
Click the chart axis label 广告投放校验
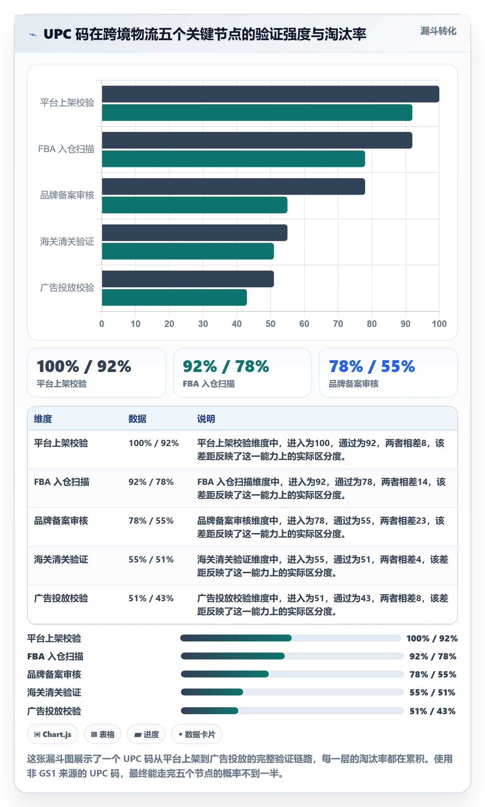pyautogui.click(x=67, y=287)
